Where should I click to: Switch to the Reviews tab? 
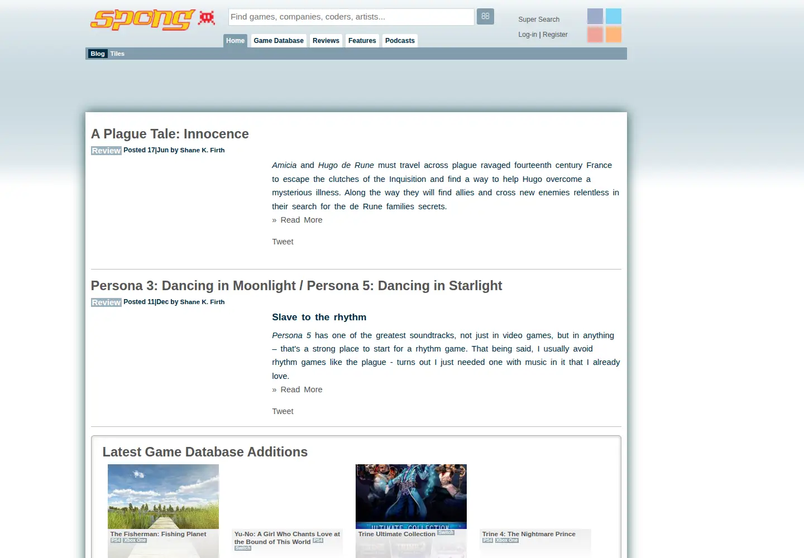(326, 41)
